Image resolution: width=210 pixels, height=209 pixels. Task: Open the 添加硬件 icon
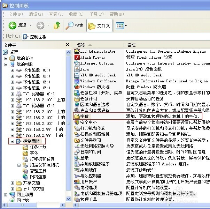click(x=77, y=170)
